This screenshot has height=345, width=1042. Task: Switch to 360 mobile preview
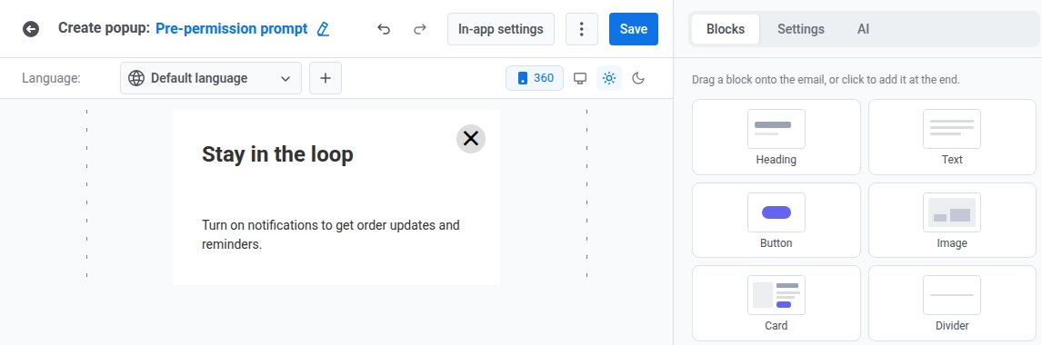pyautogui.click(x=535, y=78)
